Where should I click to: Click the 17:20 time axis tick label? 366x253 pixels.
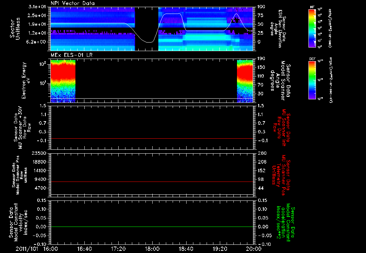coord(118,249)
